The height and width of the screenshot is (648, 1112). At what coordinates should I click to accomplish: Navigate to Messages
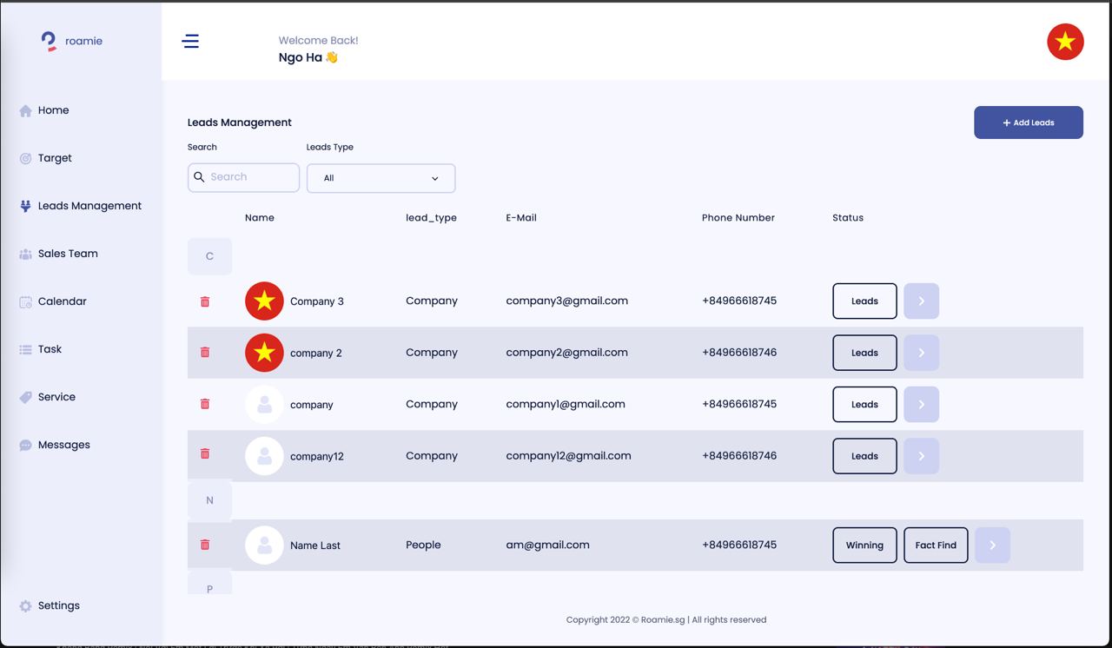click(x=63, y=445)
